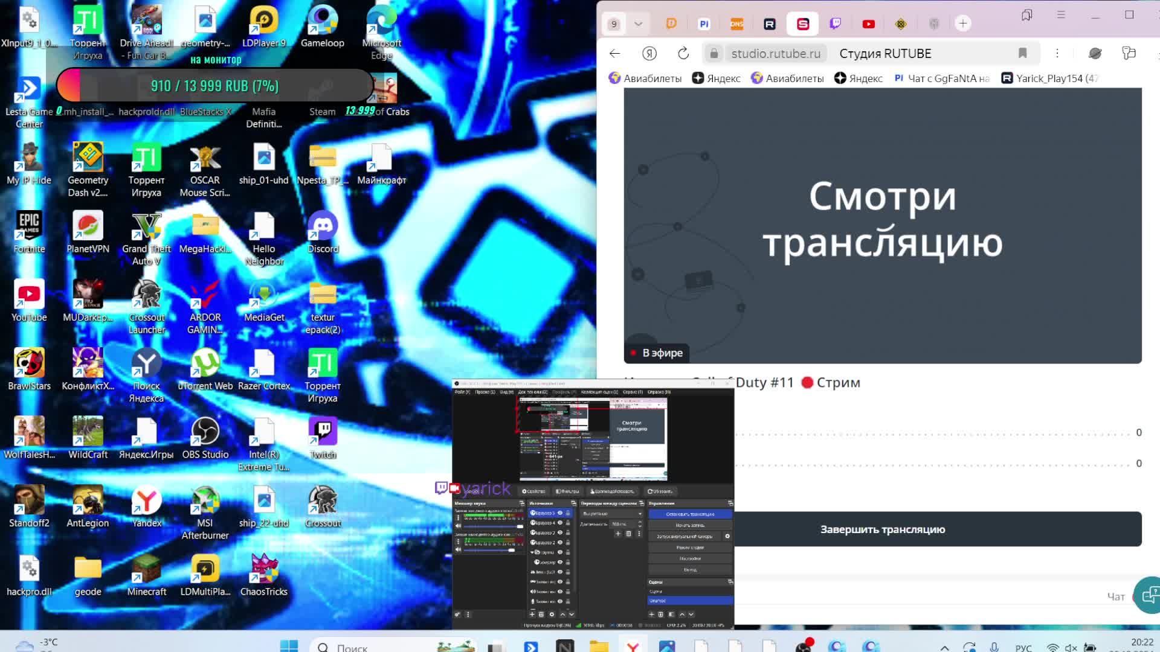Image resolution: width=1160 pixels, height=652 pixels.
Task: Click Завершить трансляцию button
Action: 882,529
